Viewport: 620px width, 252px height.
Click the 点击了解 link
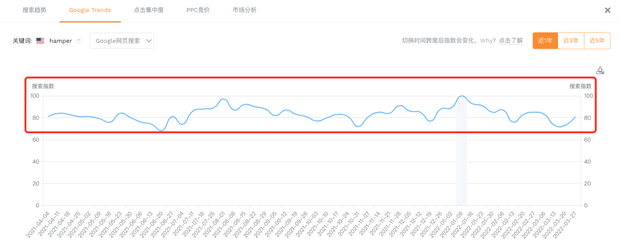click(x=511, y=41)
